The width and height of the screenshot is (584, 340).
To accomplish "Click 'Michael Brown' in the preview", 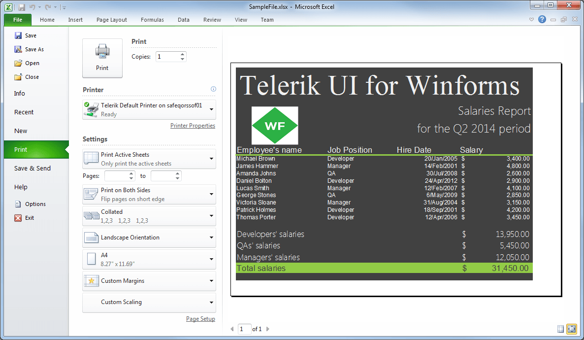I will [x=256, y=159].
